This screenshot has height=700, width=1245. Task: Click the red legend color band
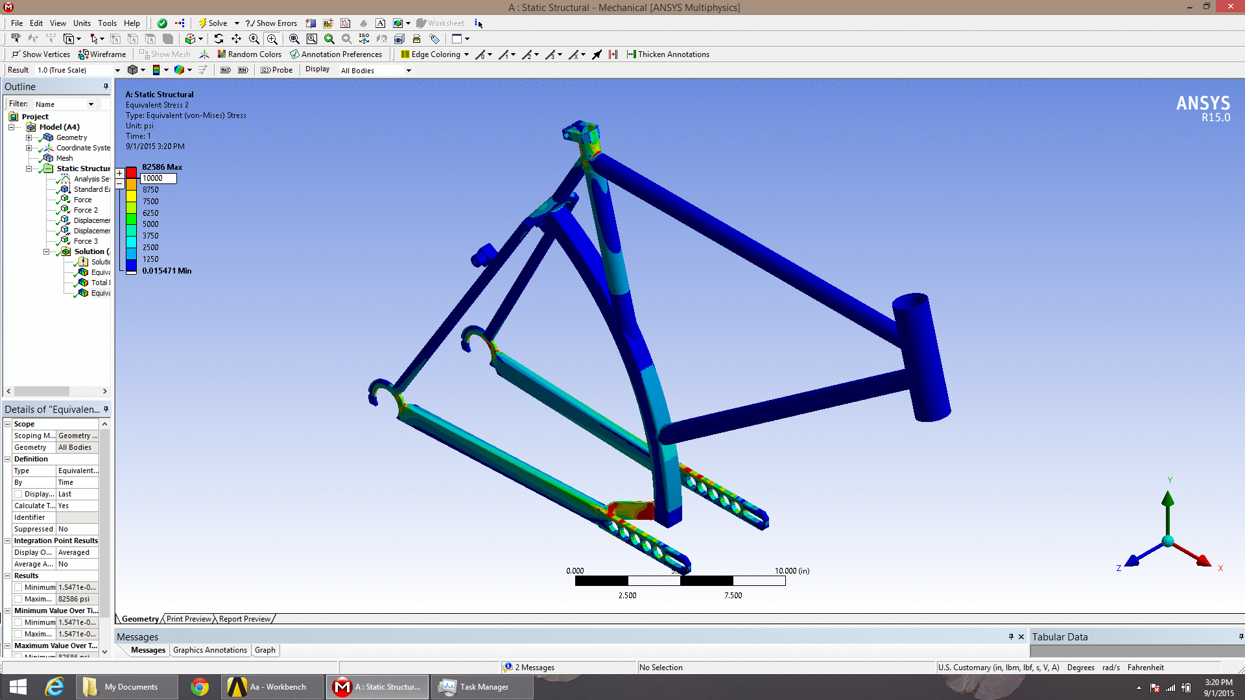(x=131, y=172)
